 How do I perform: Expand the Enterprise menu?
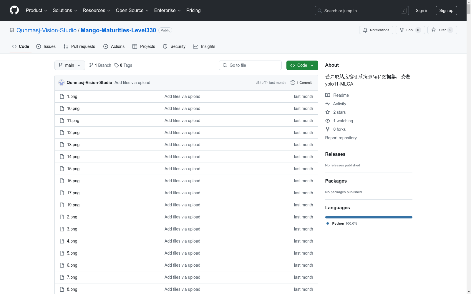pos(167,10)
